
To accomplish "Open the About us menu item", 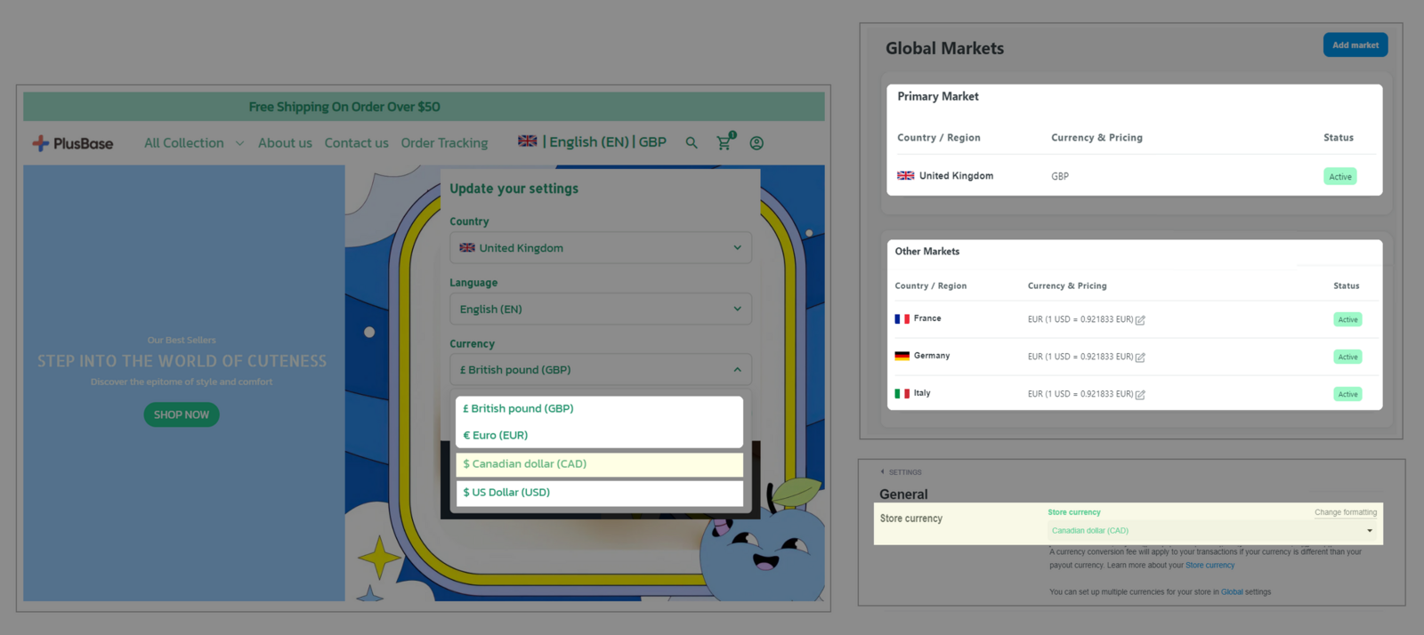I will 285,143.
